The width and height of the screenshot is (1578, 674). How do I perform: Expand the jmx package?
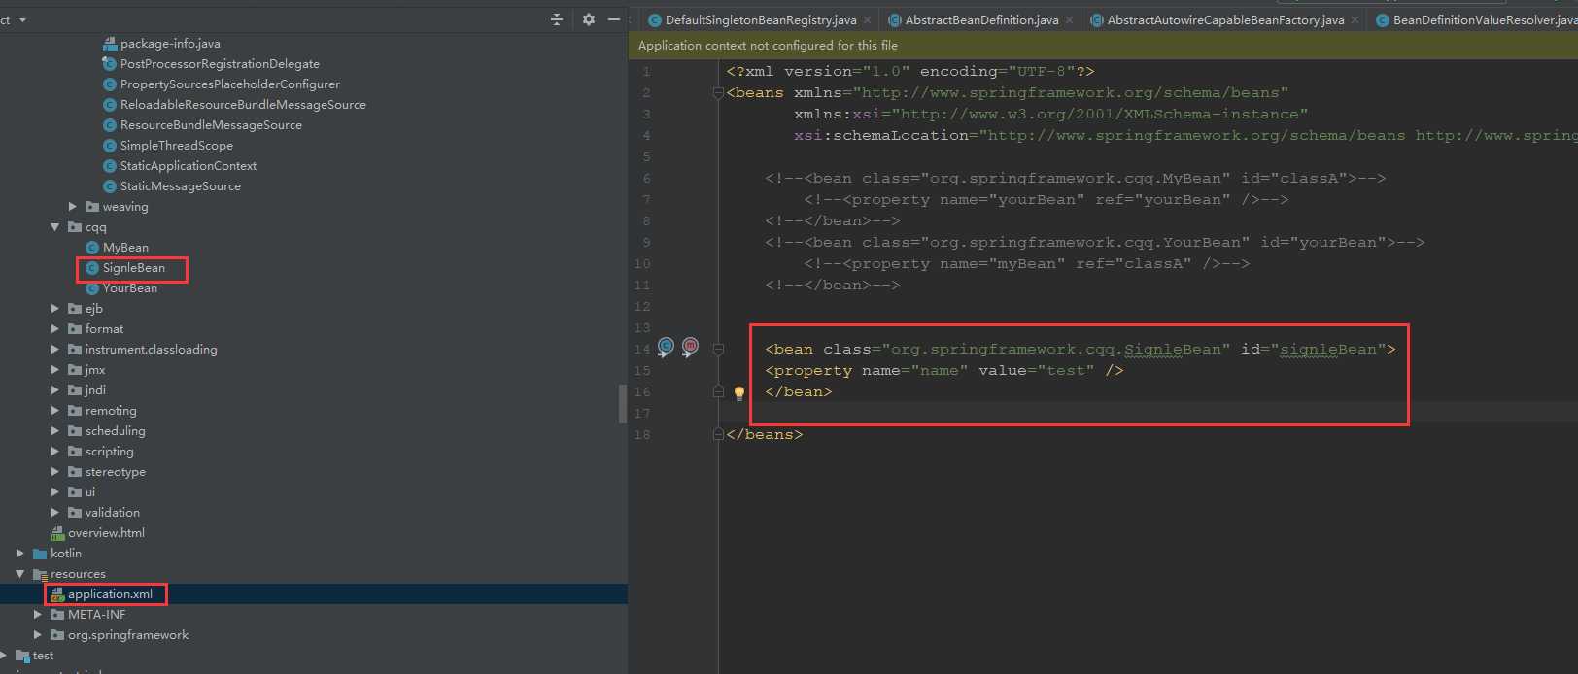pyautogui.click(x=55, y=370)
